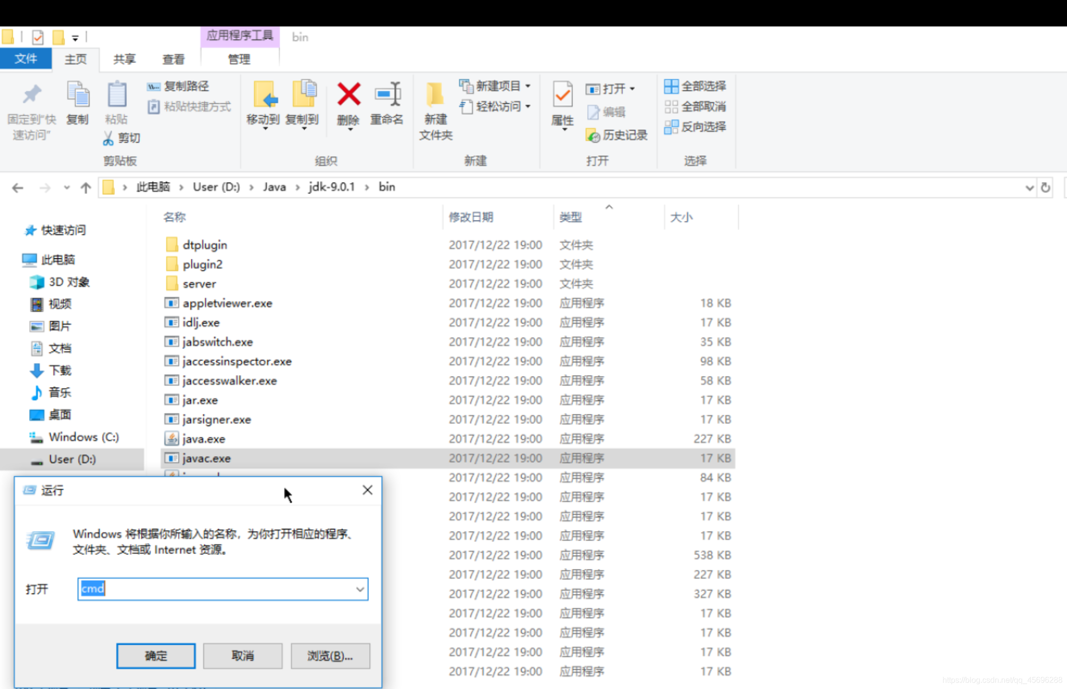Select Videos (视频) in sidebar

coord(50,304)
